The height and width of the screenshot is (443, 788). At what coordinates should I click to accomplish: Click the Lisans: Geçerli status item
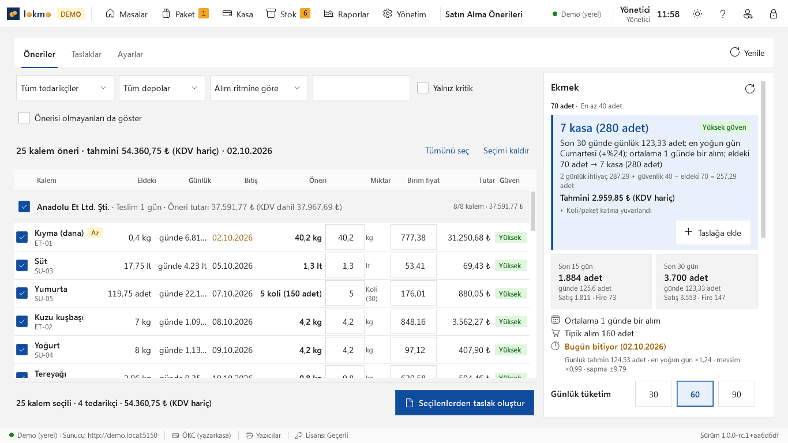[x=322, y=436]
